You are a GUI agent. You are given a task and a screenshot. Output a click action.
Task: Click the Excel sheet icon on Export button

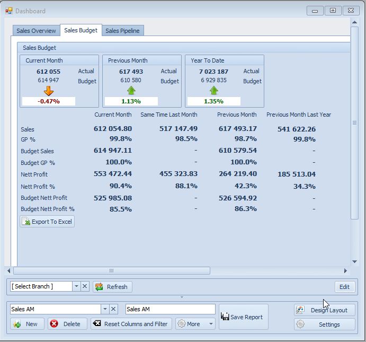27,222
